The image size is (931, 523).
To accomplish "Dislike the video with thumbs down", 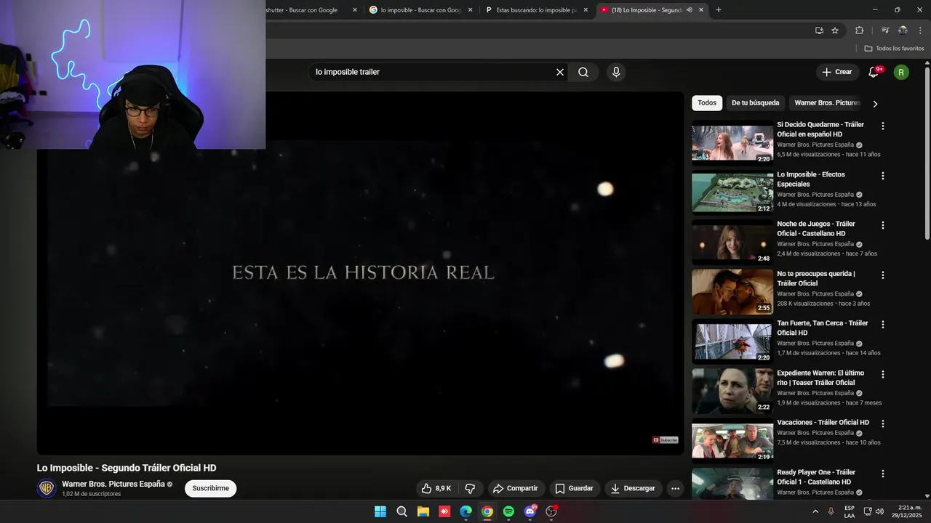I will tap(470, 488).
